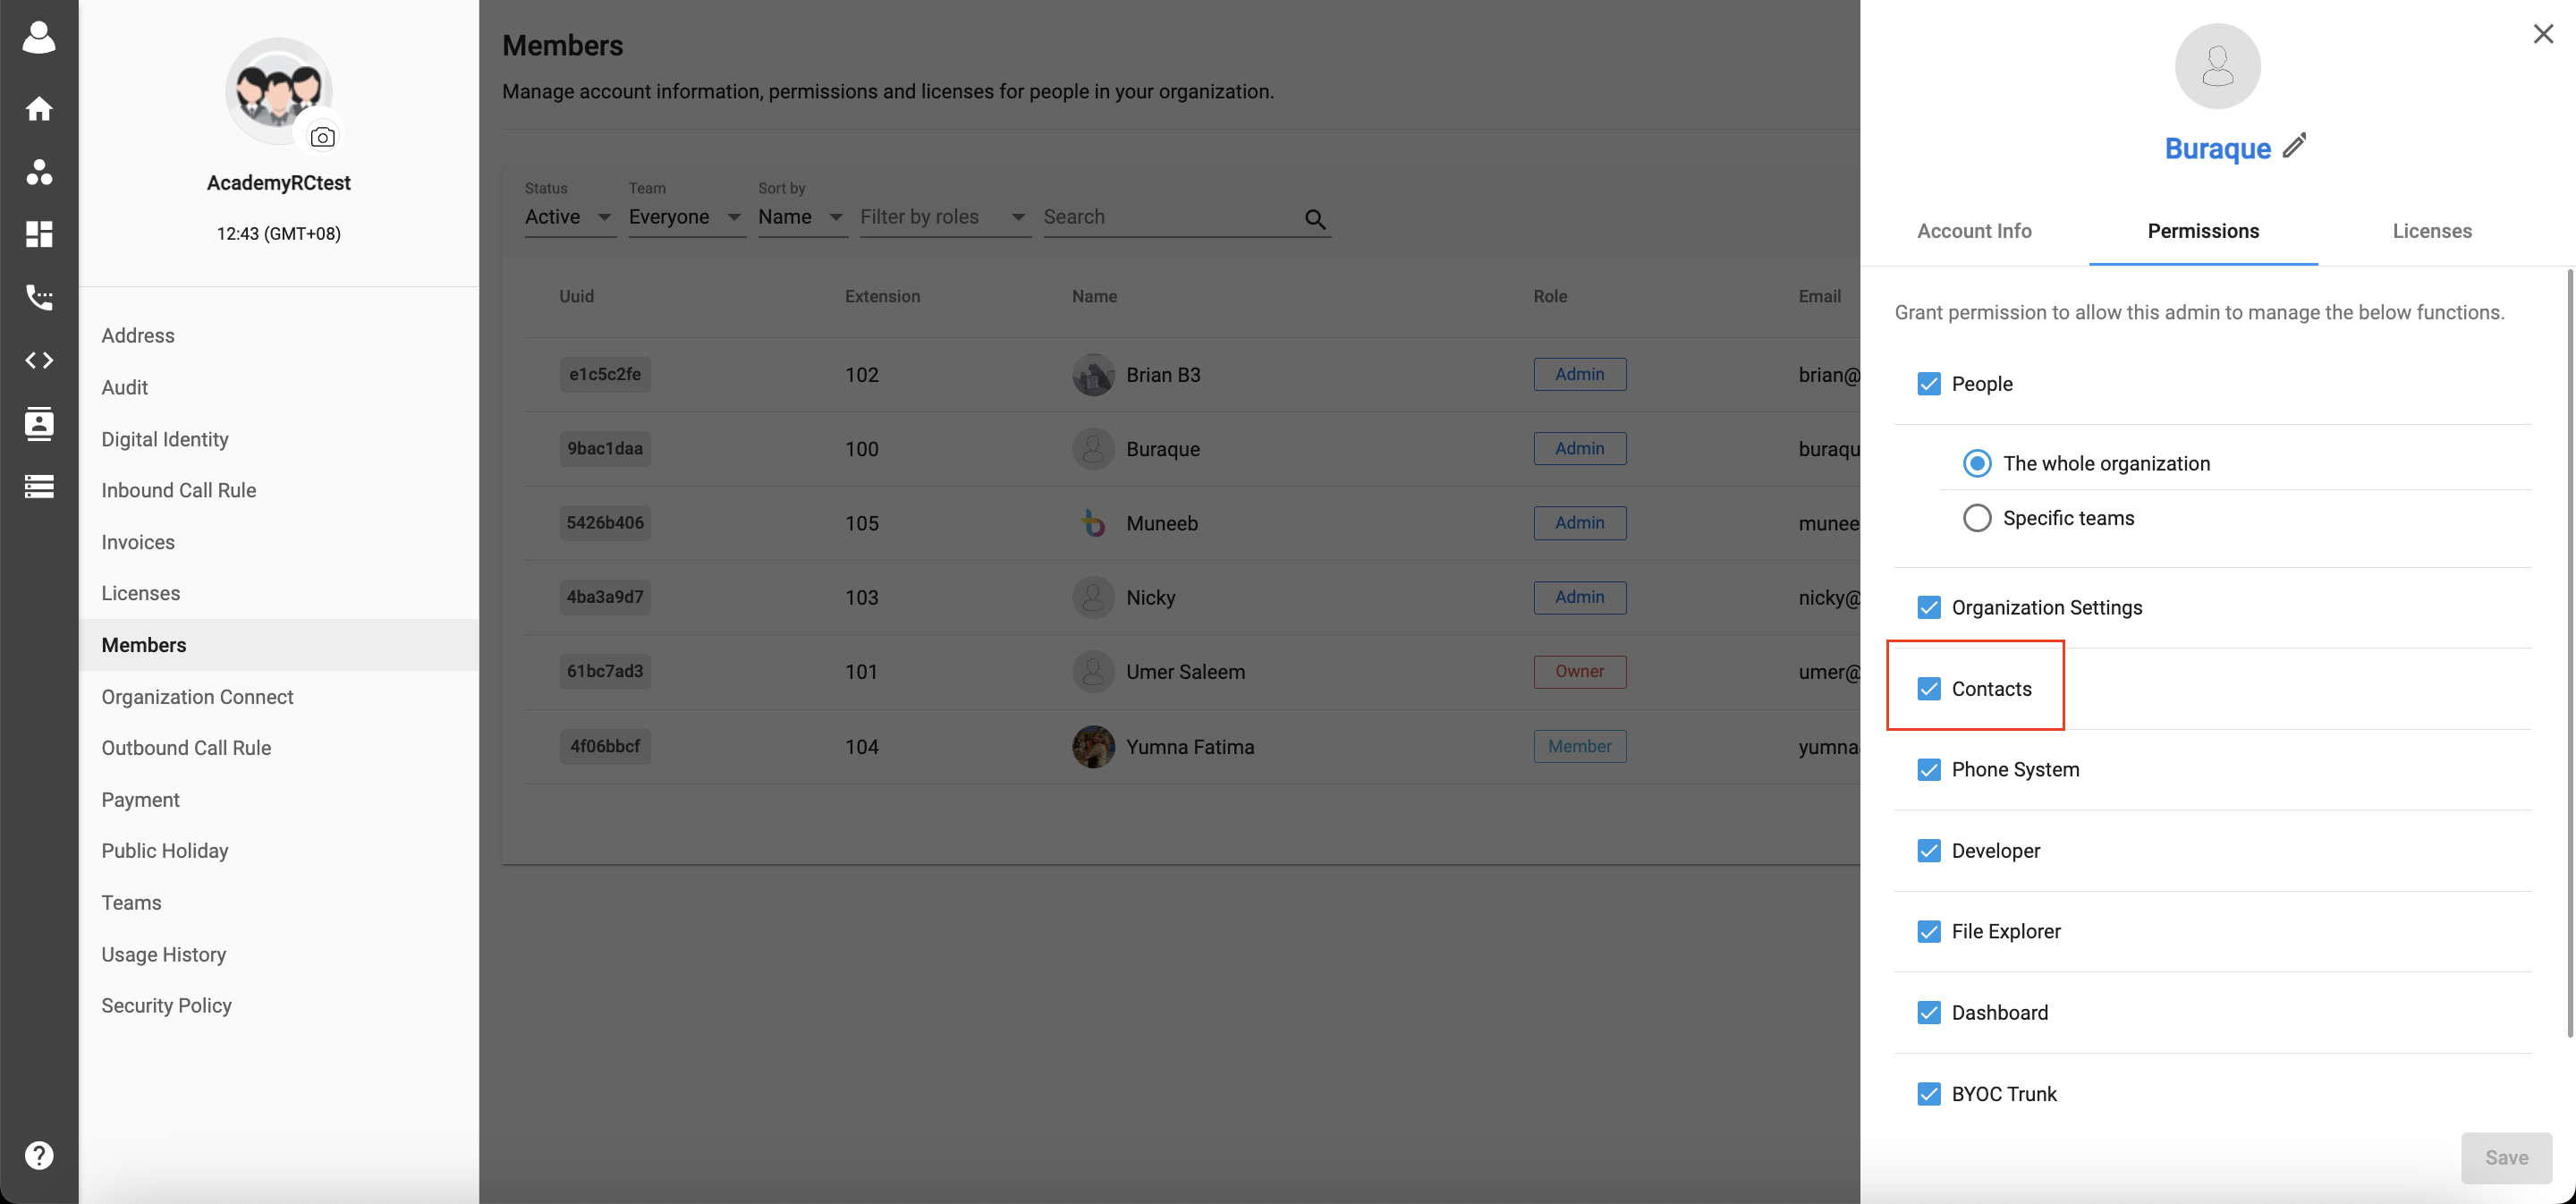
Task: Select the Permissions tab
Action: 2203,231
